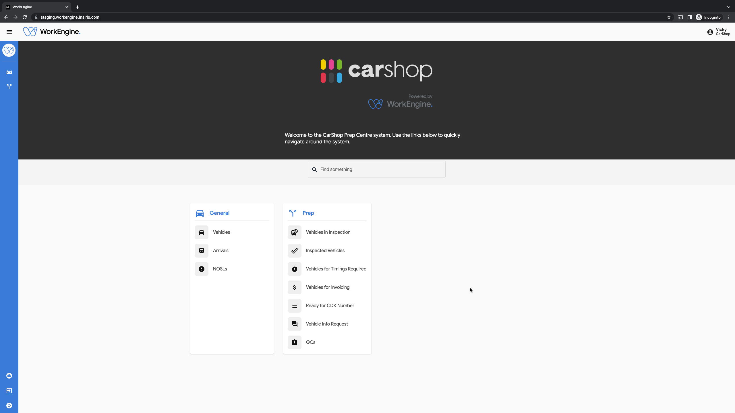This screenshot has height=413, width=735.
Task: Open the QCs clipboard icon
Action: point(294,342)
